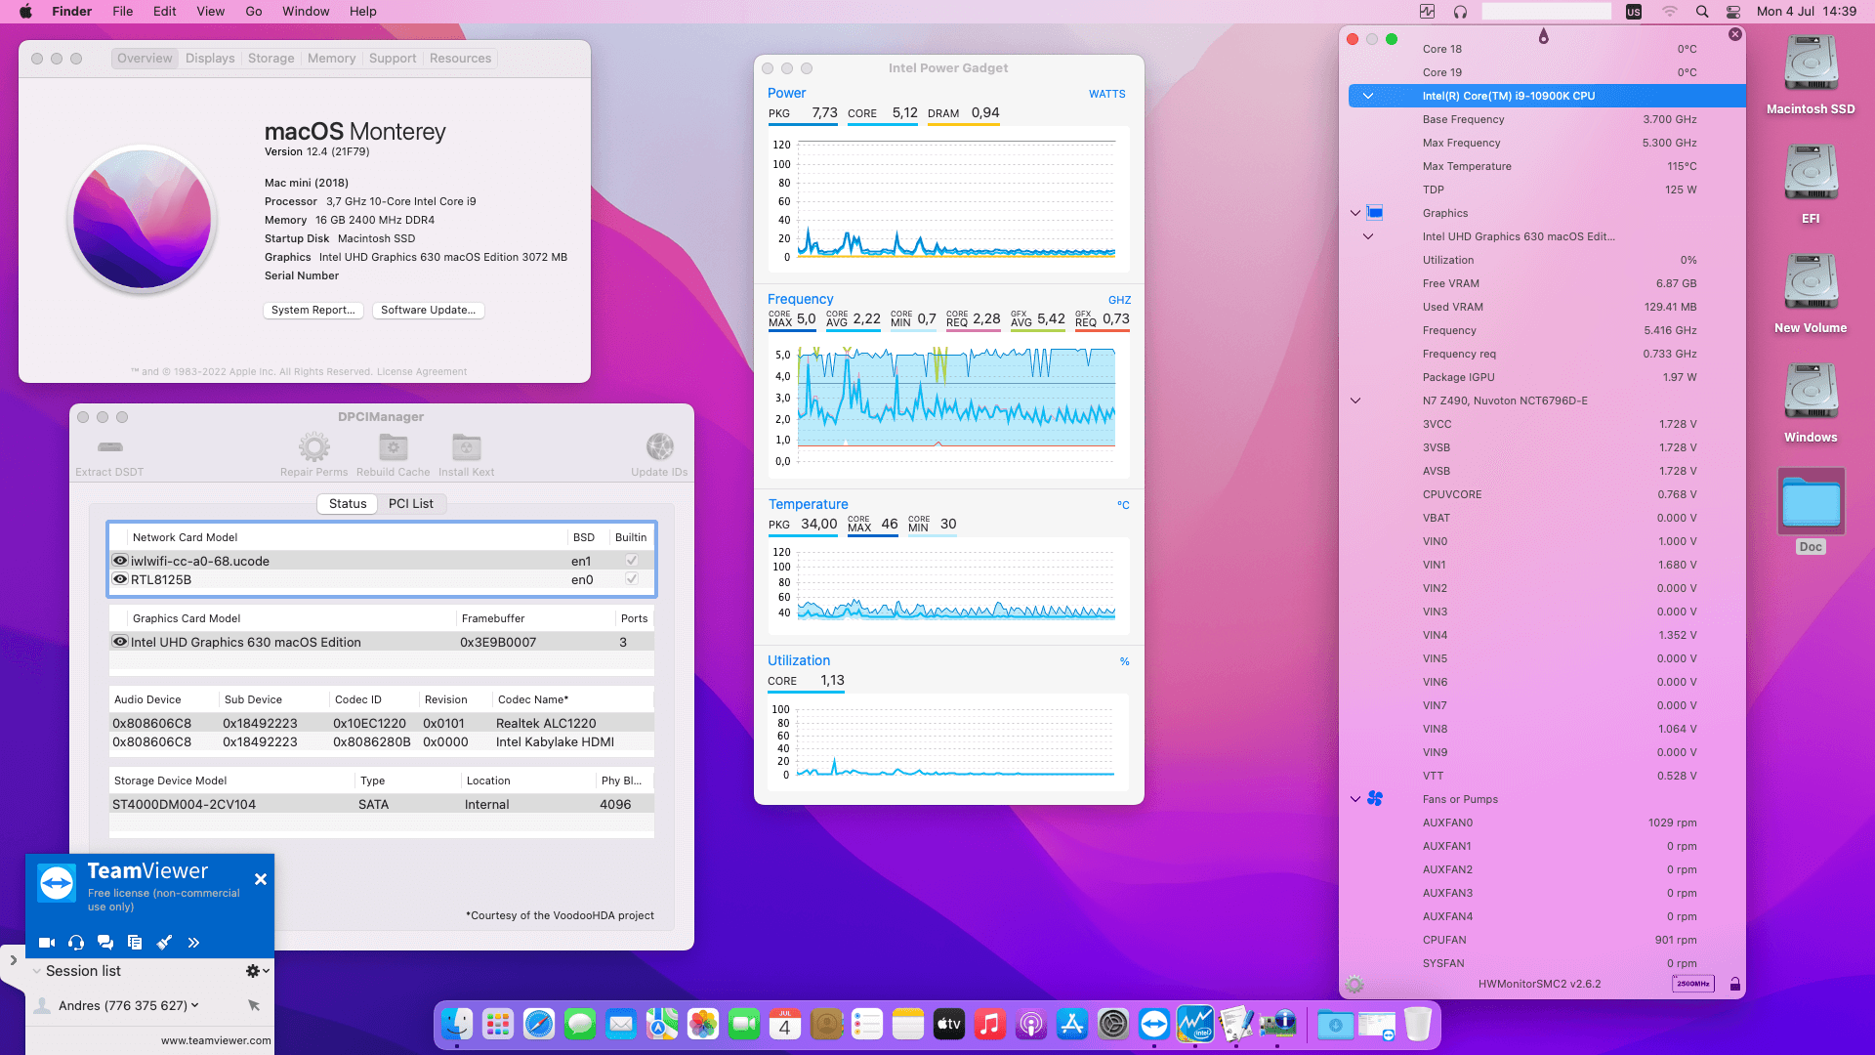Collapse TeamViewer panel side arrow
Viewport: 1875px width, 1055px height.
(x=13, y=960)
